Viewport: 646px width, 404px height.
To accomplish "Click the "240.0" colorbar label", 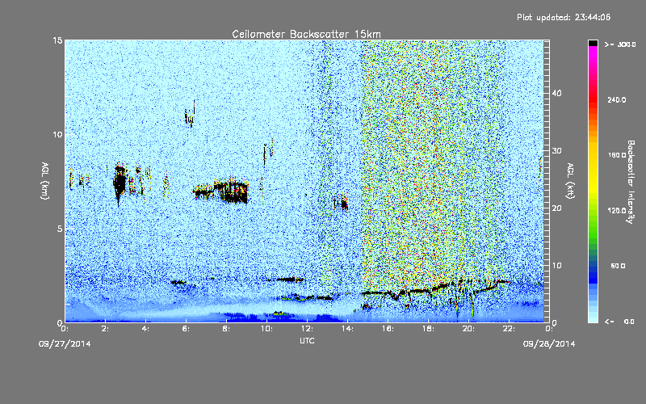I will coord(617,100).
